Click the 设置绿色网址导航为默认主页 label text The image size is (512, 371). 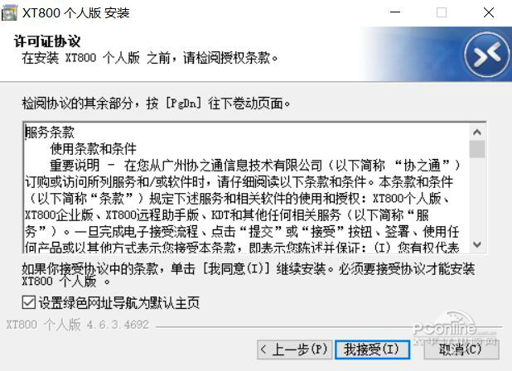click(119, 303)
